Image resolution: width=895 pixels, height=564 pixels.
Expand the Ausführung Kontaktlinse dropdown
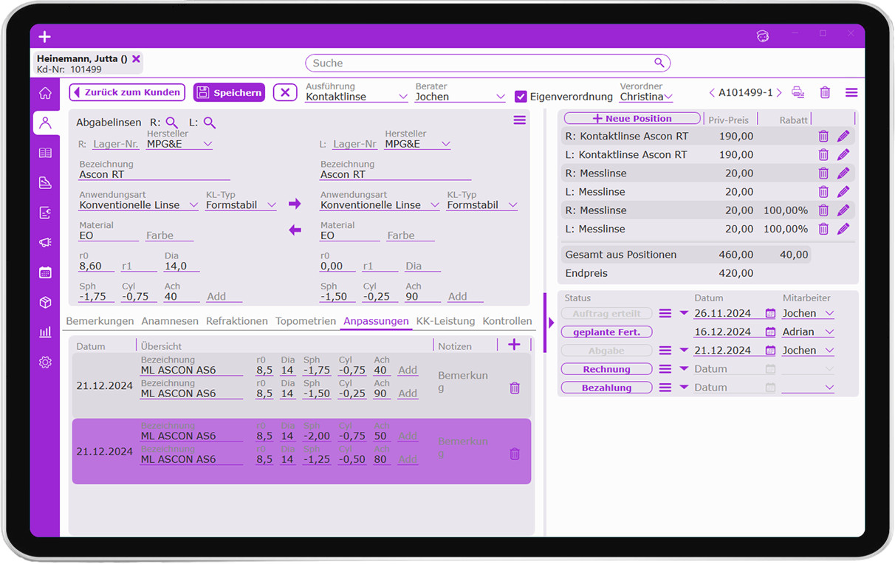402,97
